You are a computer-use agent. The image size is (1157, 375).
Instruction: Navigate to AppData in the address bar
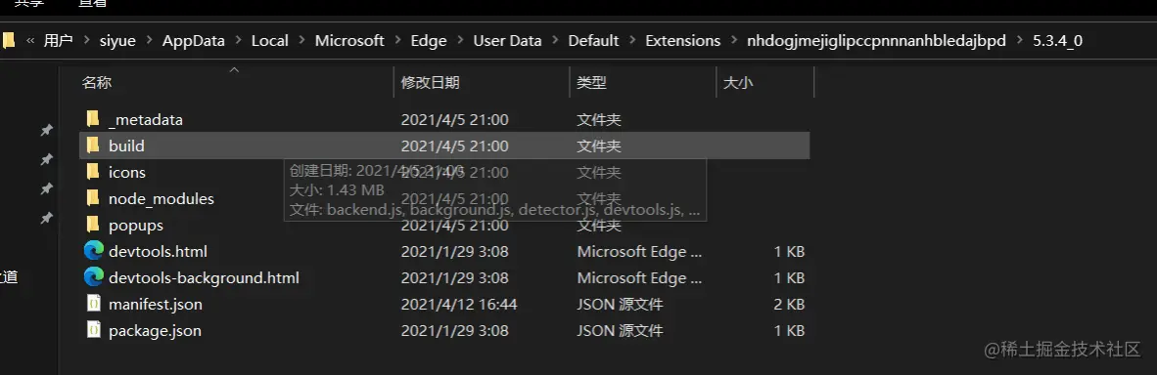[x=194, y=40]
